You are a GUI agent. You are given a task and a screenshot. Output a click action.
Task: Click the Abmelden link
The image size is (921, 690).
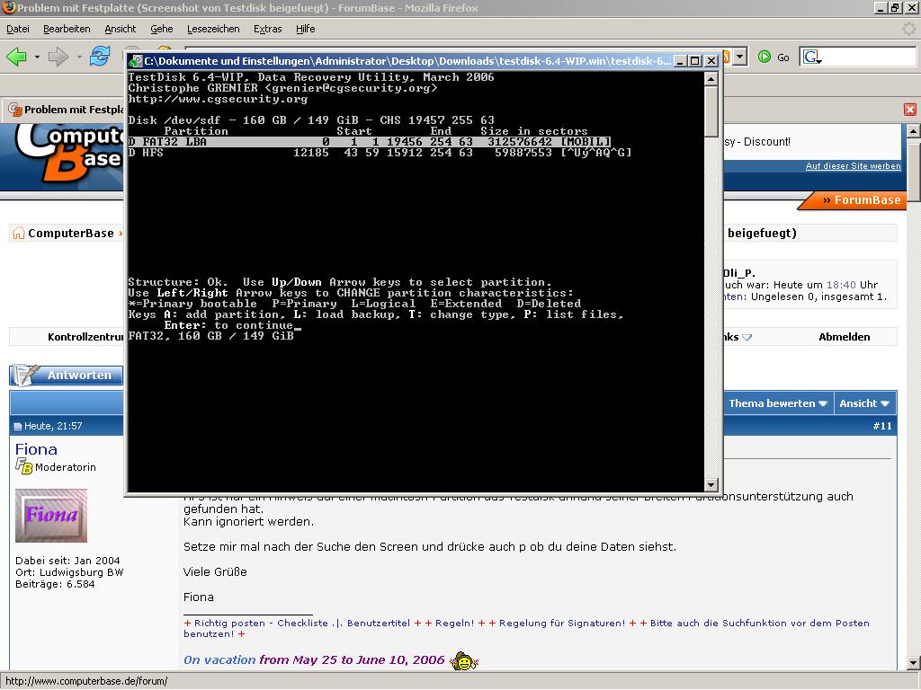844,337
